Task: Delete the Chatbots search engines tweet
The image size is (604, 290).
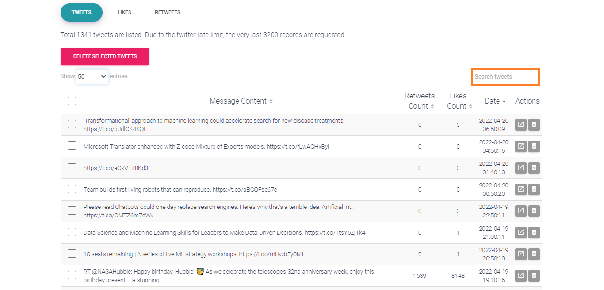Action: point(534,211)
